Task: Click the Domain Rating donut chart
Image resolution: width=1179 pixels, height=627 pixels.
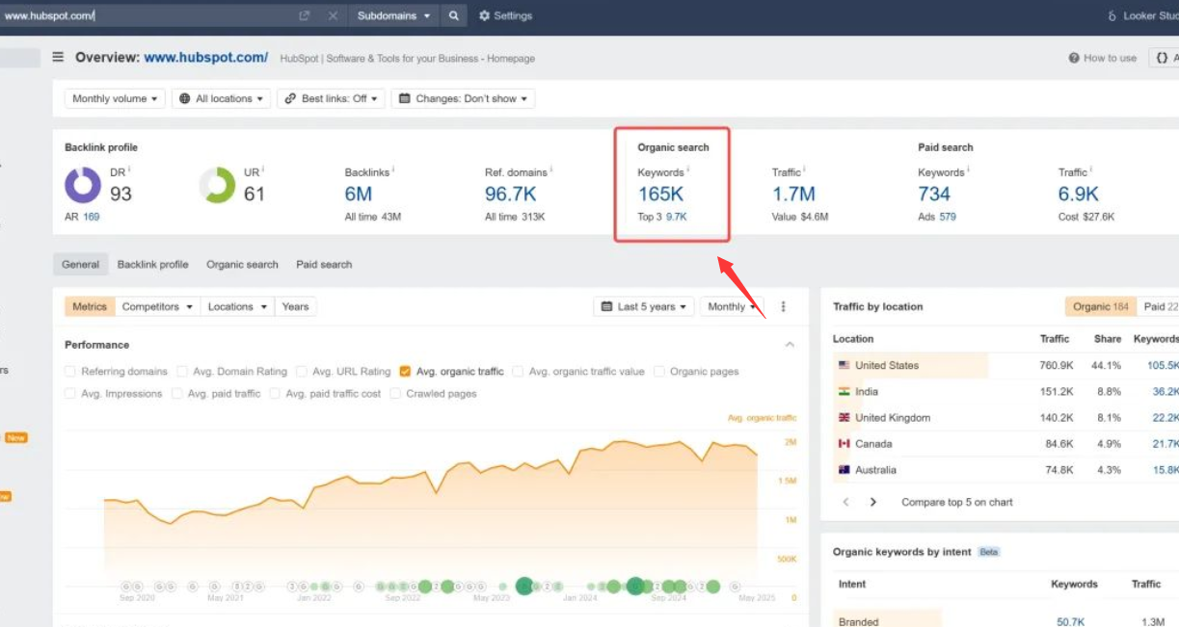Action: [x=83, y=185]
